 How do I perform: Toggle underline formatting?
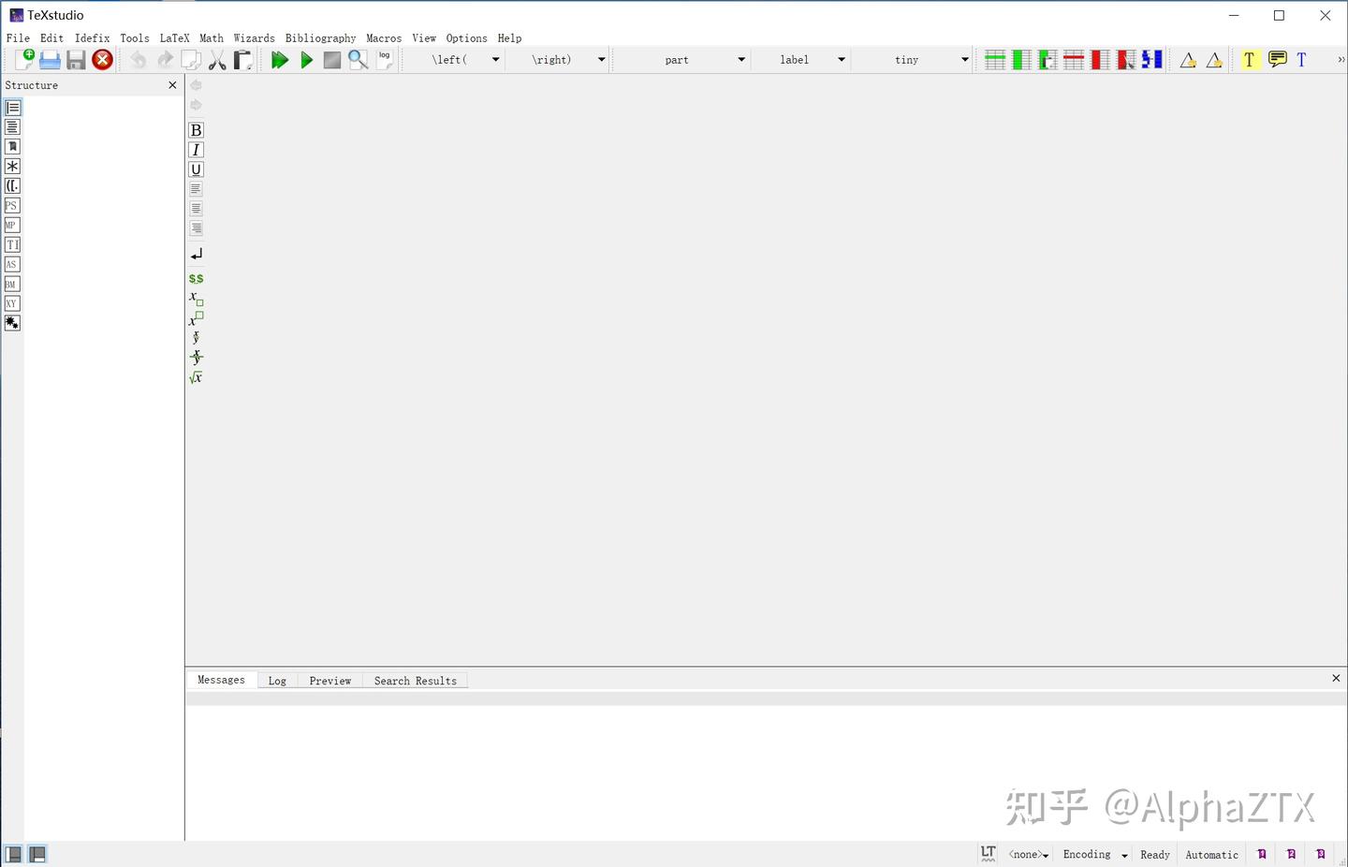click(x=196, y=169)
